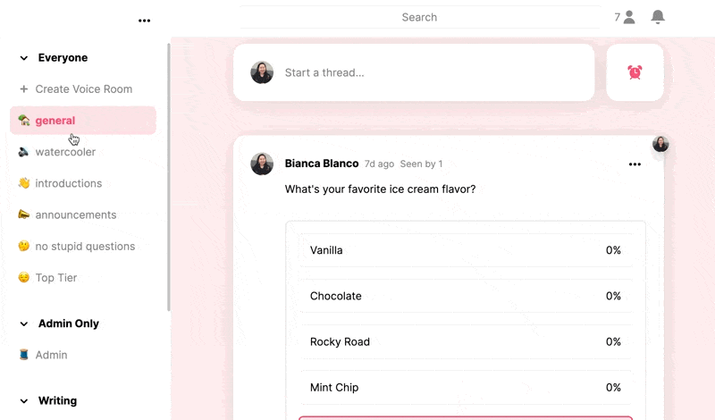Viewport: 715px width, 420px height.
Task: Open the notifications bell
Action: [657, 17]
